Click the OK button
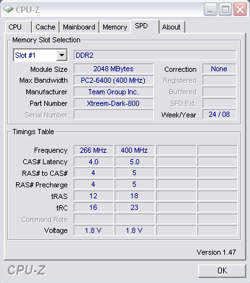The width and height of the screenshot is (250, 283). coord(222,271)
